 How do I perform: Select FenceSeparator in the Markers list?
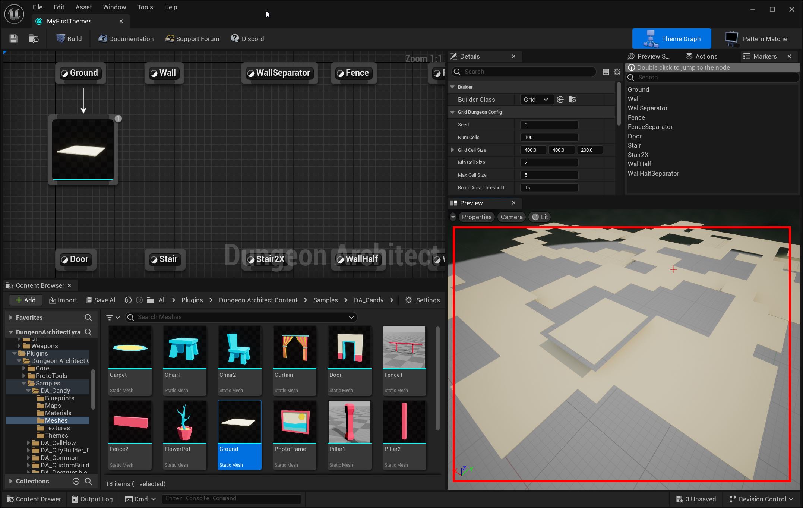coord(650,127)
